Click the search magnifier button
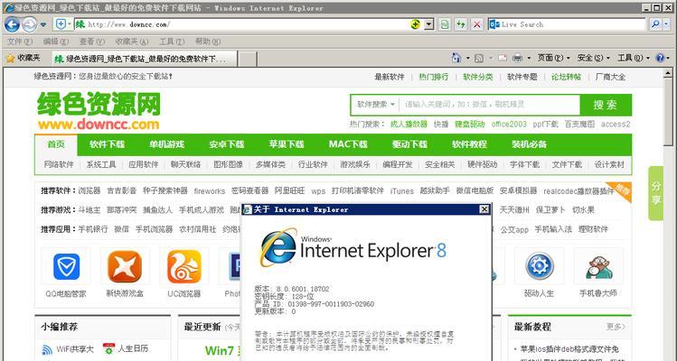Screen dimensions: 677x361 point(655,24)
